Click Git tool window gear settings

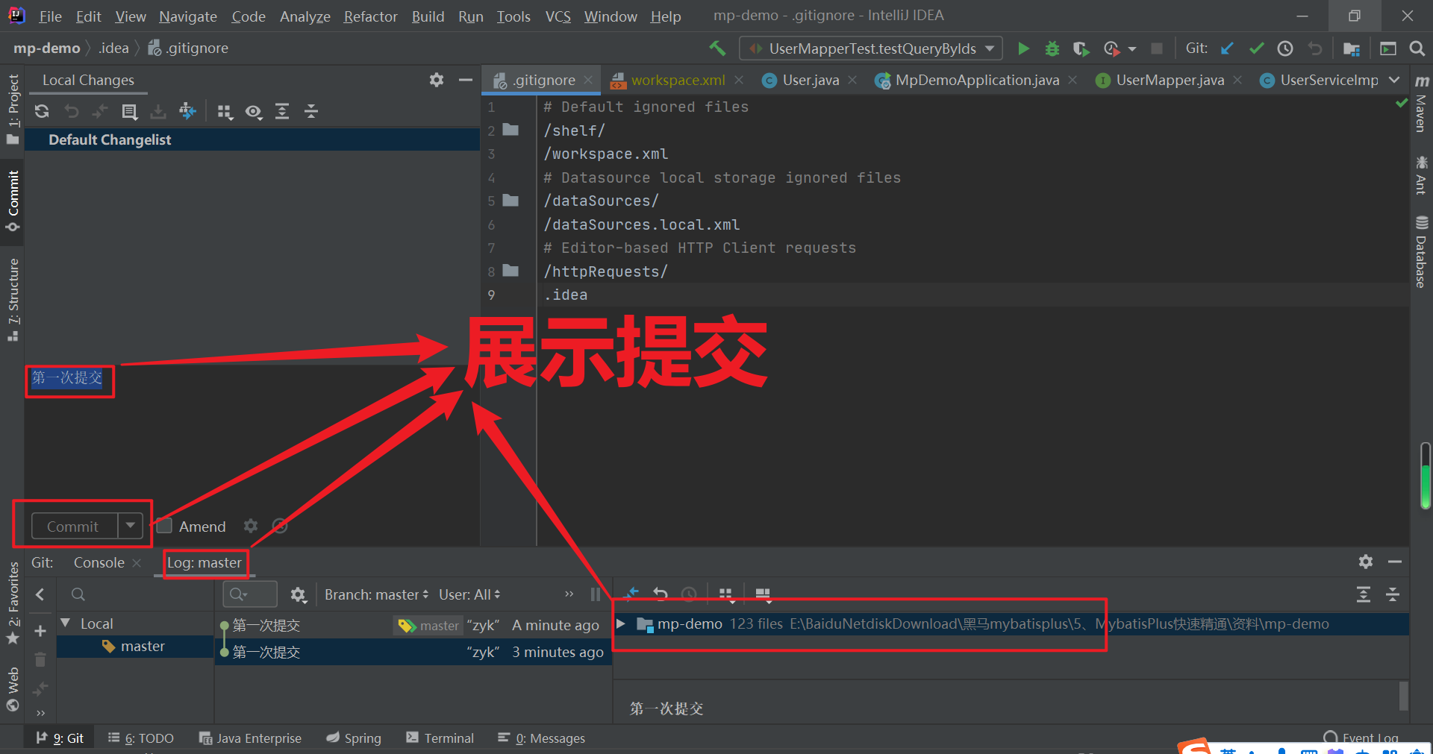(1366, 562)
